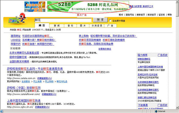Click the Internet zone globe icon in status bar
Screen dimensions: 179x113
click(x=156, y=111)
